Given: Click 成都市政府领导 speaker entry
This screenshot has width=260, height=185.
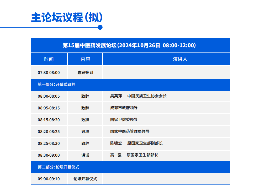Looking at the screenshot, I should [122, 108].
